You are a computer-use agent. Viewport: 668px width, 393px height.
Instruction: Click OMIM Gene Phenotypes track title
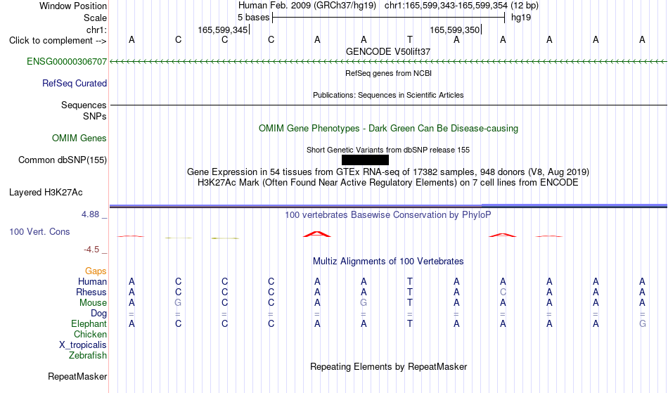point(389,129)
